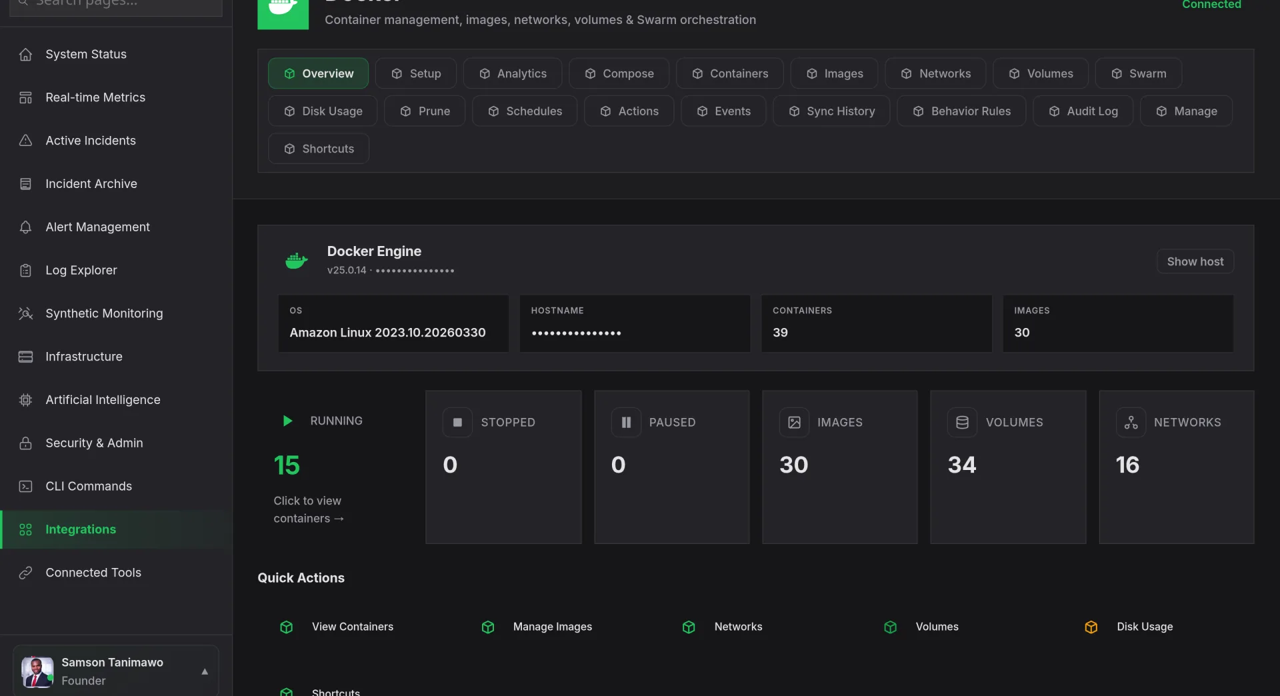Image resolution: width=1280 pixels, height=696 pixels.
Task: Open the Analytics tab
Action: coord(513,73)
